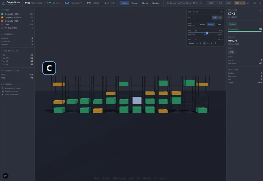Filter positions by 'En uso' tab
Image resolution: width=263 pixels, height=181 pixels.
134,3
